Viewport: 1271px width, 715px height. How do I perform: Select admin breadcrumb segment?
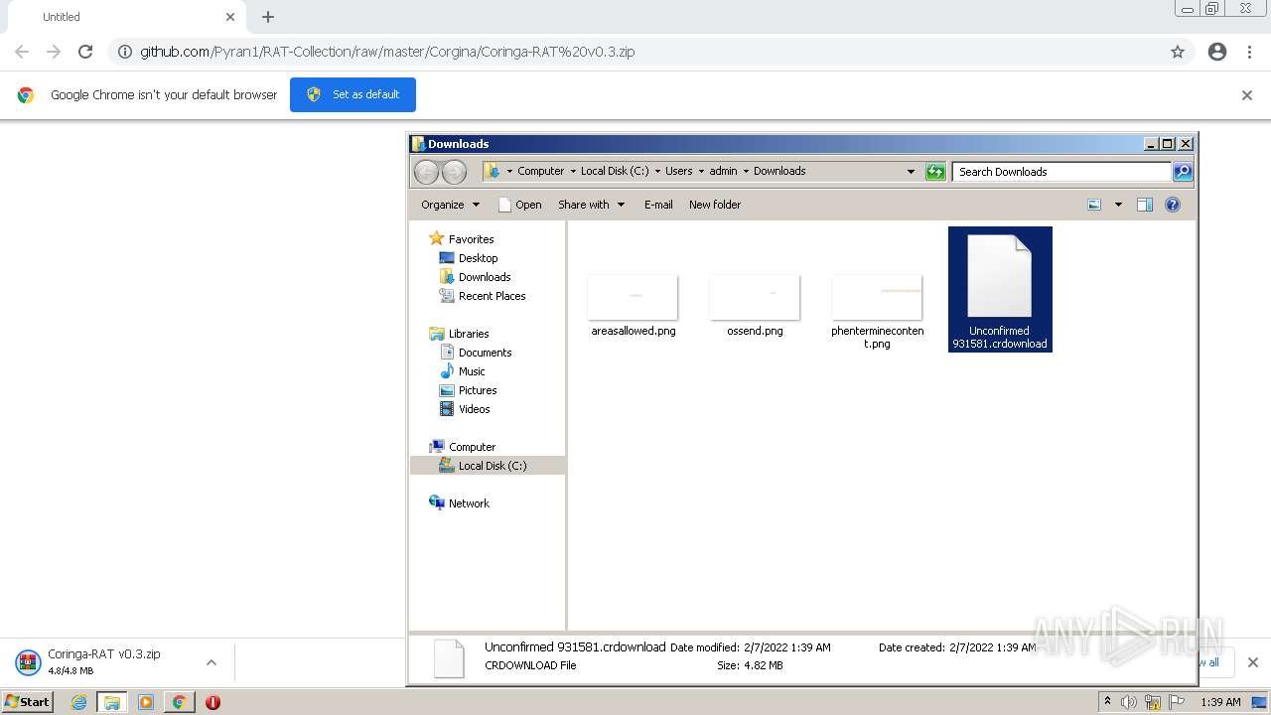[723, 171]
